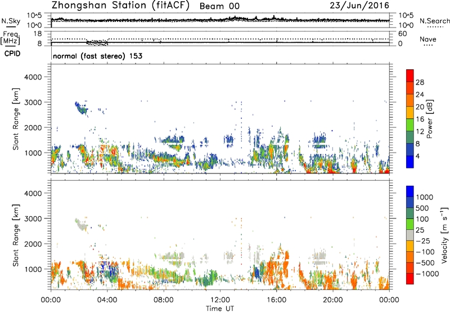The width and height of the screenshot is (450, 312).
Task: Click the dotted line sample under Nave
Action: (428, 45)
